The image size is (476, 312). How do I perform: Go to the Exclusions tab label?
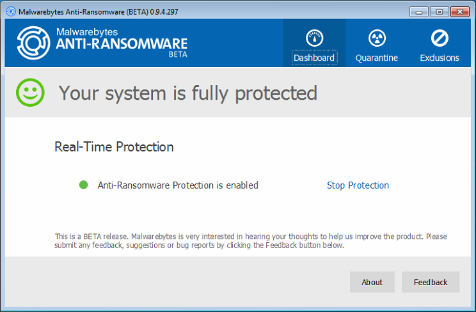click(x=440, y=58)
